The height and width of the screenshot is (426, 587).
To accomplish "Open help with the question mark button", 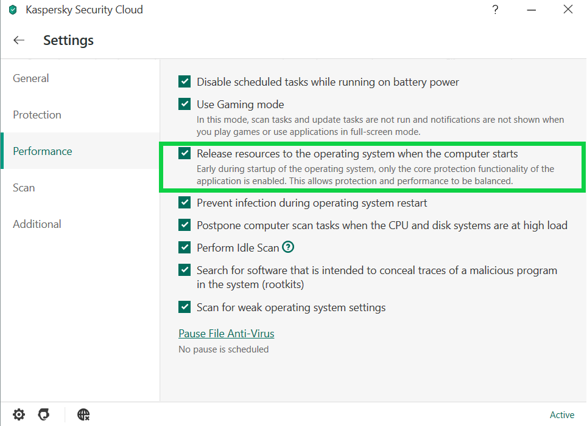I will pos(495,9).
